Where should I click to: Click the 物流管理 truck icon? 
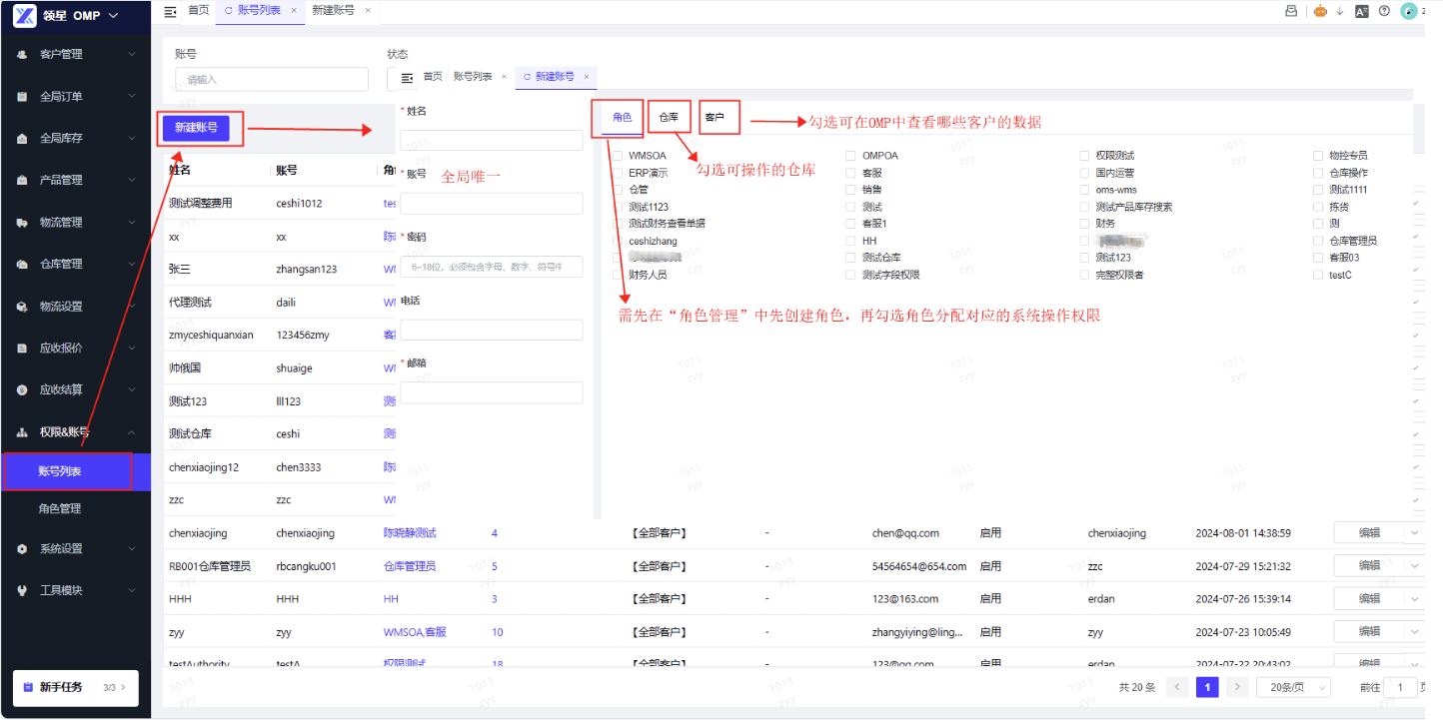point(22,223)
